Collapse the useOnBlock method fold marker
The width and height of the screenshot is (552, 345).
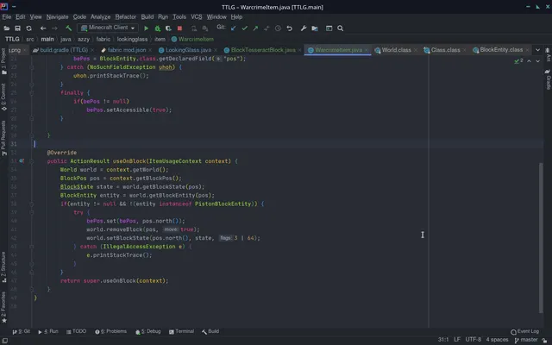tap(32, 161)
